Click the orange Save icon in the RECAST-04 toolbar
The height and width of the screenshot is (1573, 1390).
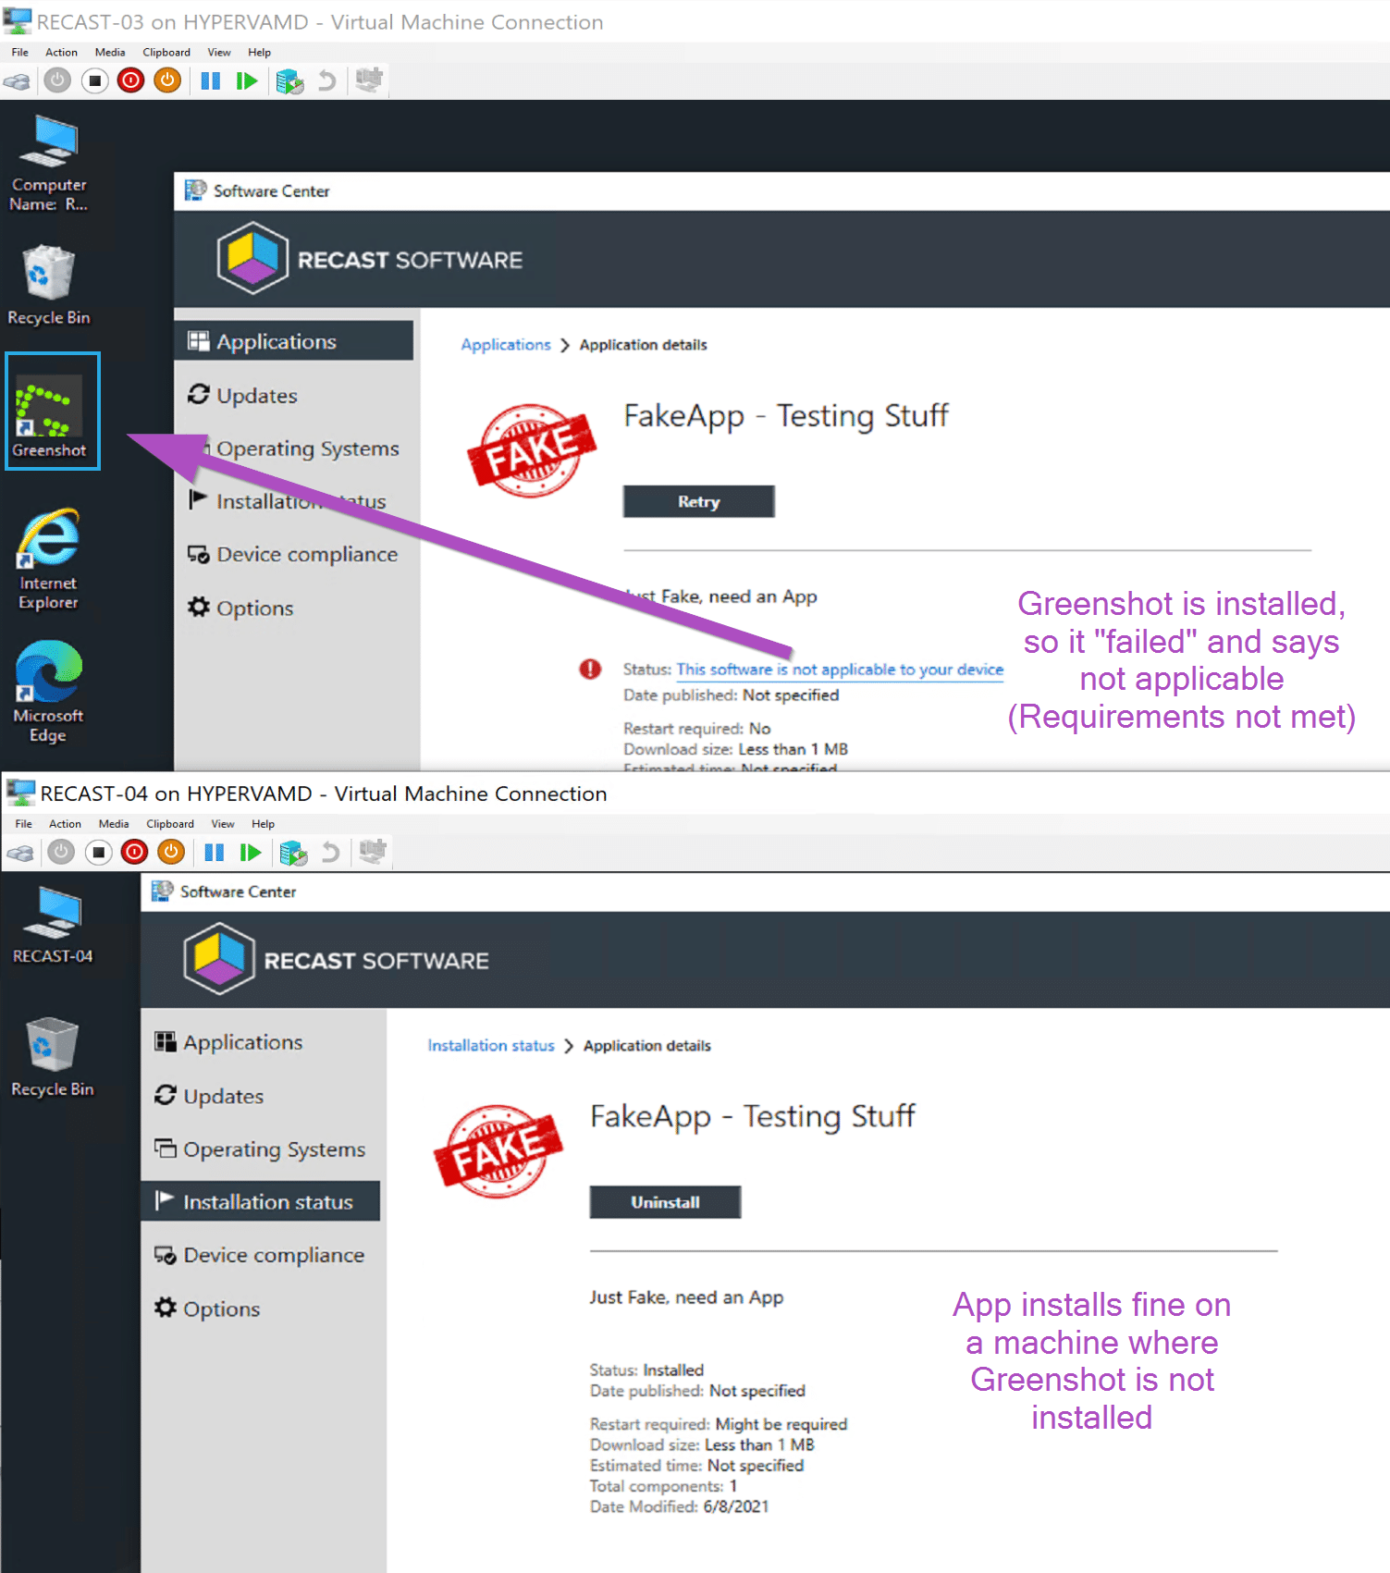pyautogui.click(x=171, y=852)
